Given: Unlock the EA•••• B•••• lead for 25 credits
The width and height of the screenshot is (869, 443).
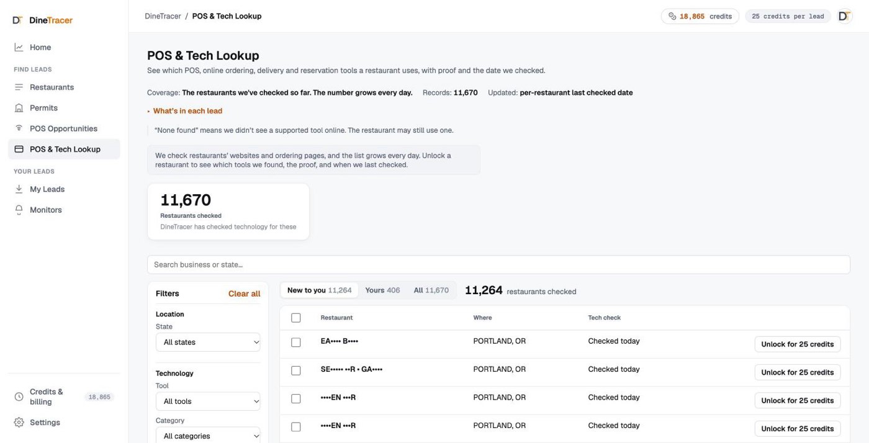Looking at the screenshot, I should 798,344.
